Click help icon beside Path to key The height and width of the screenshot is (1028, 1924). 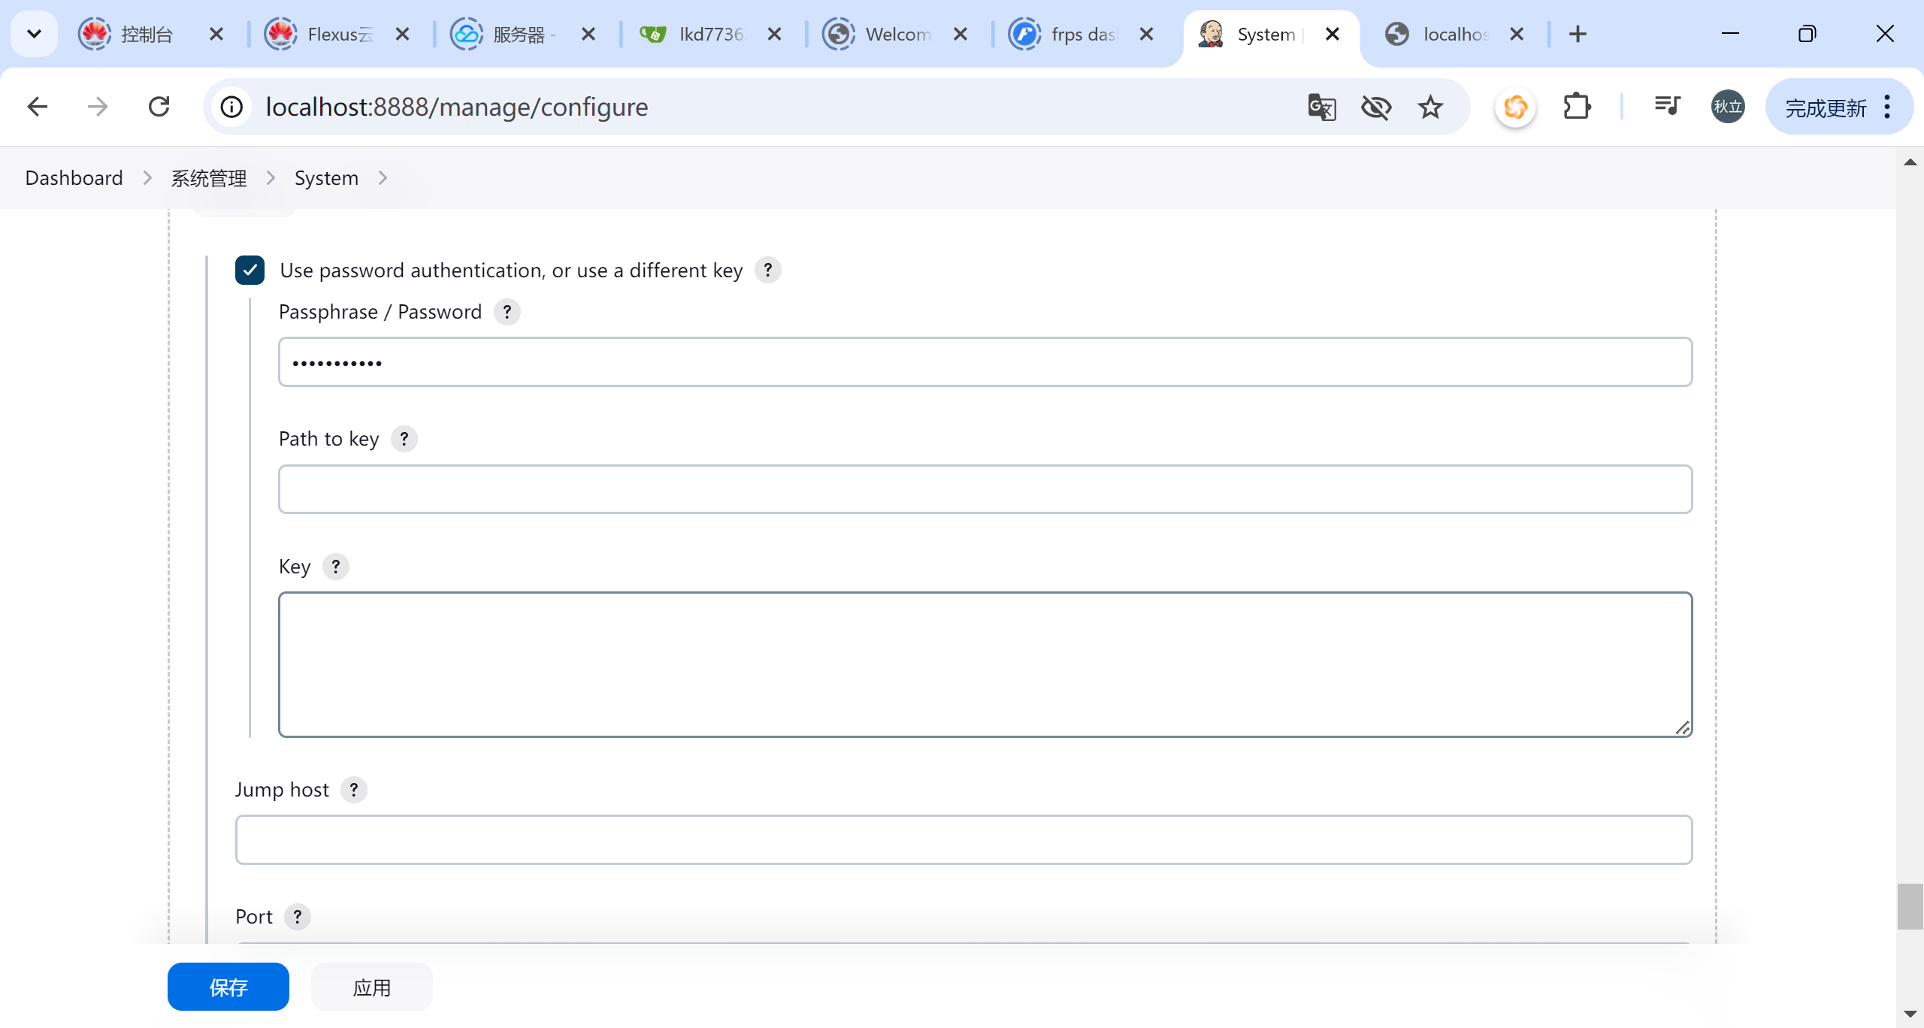coord(404,439)
